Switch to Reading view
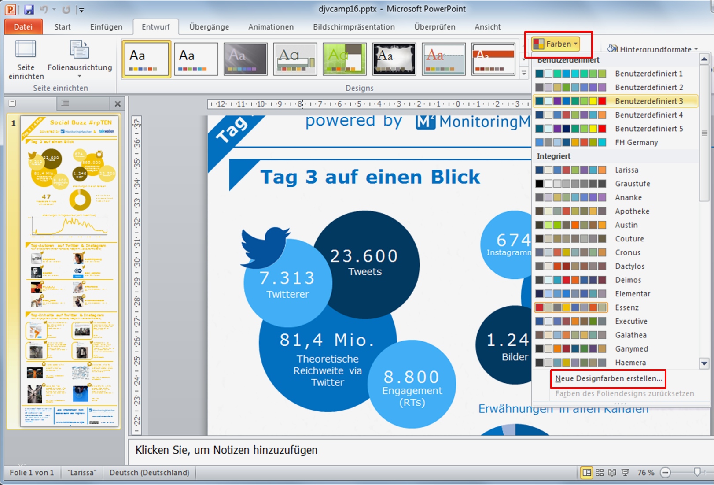Viewport: 714px width, 485px height. tap(612, 473)
